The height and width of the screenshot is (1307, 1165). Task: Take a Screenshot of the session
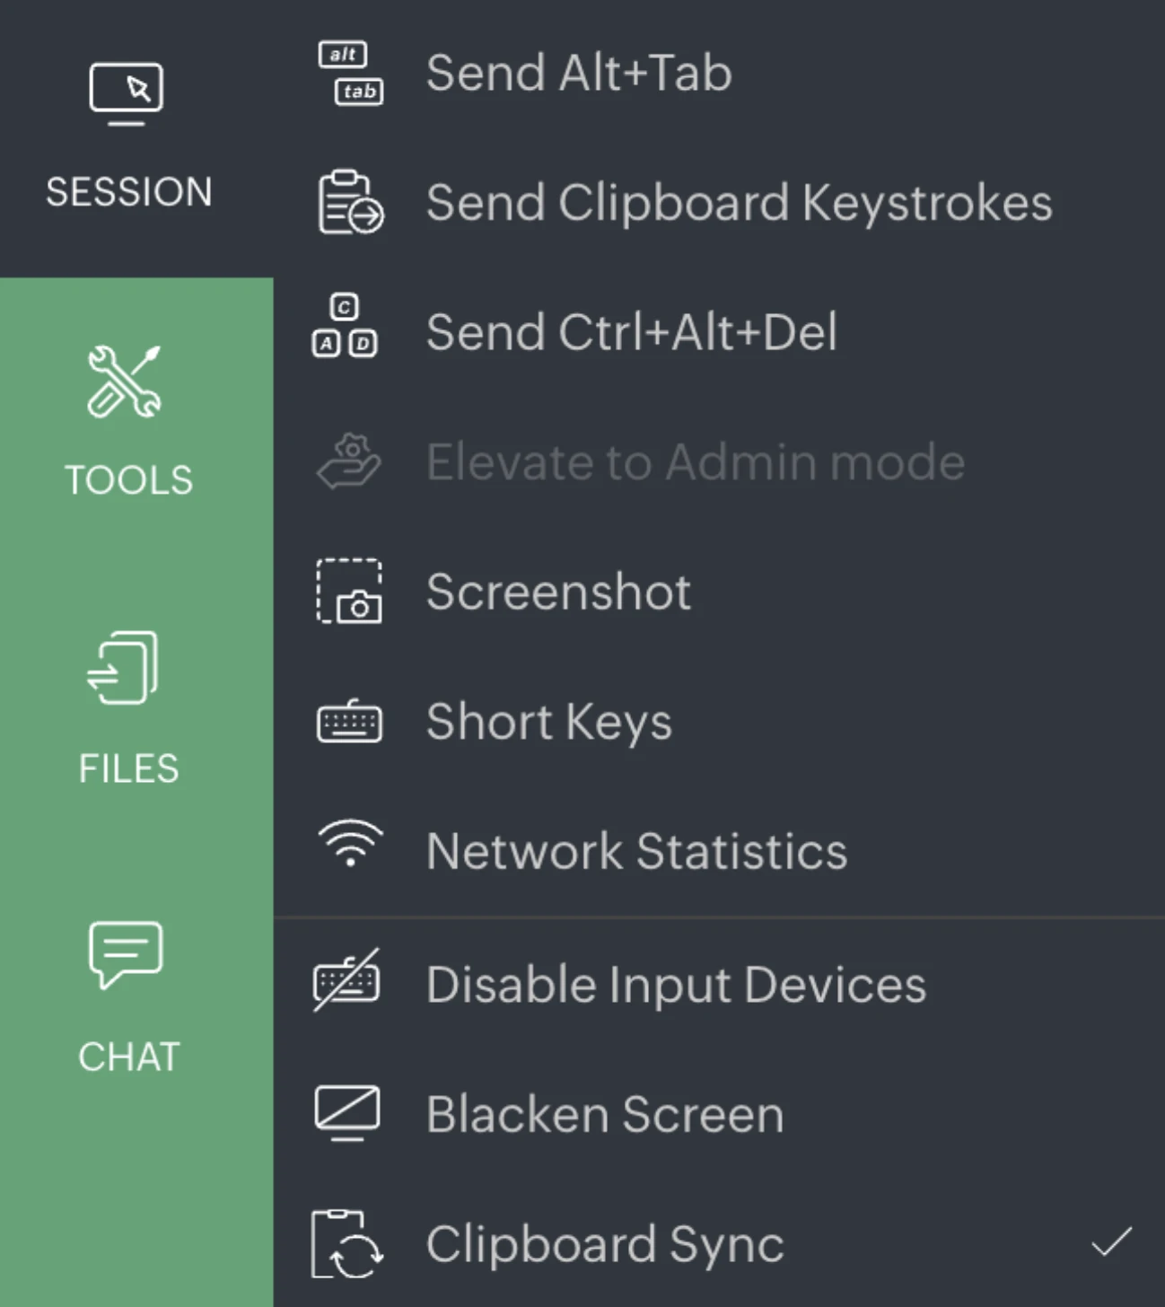[x=558, y=592]
